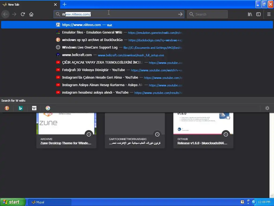The width and height of the screenshot is (274, 206).
Task: Select the New Tab tab
Action: click(30, 5)
